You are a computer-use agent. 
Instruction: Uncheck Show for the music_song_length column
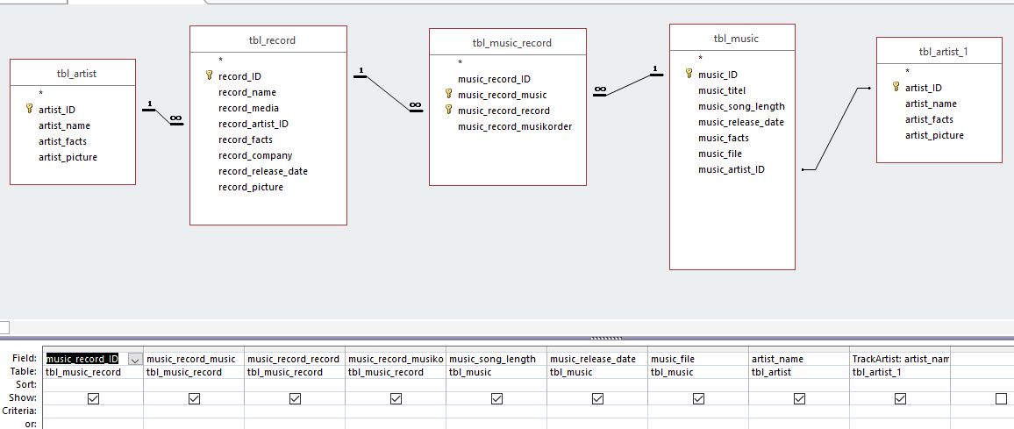(496, 398)
